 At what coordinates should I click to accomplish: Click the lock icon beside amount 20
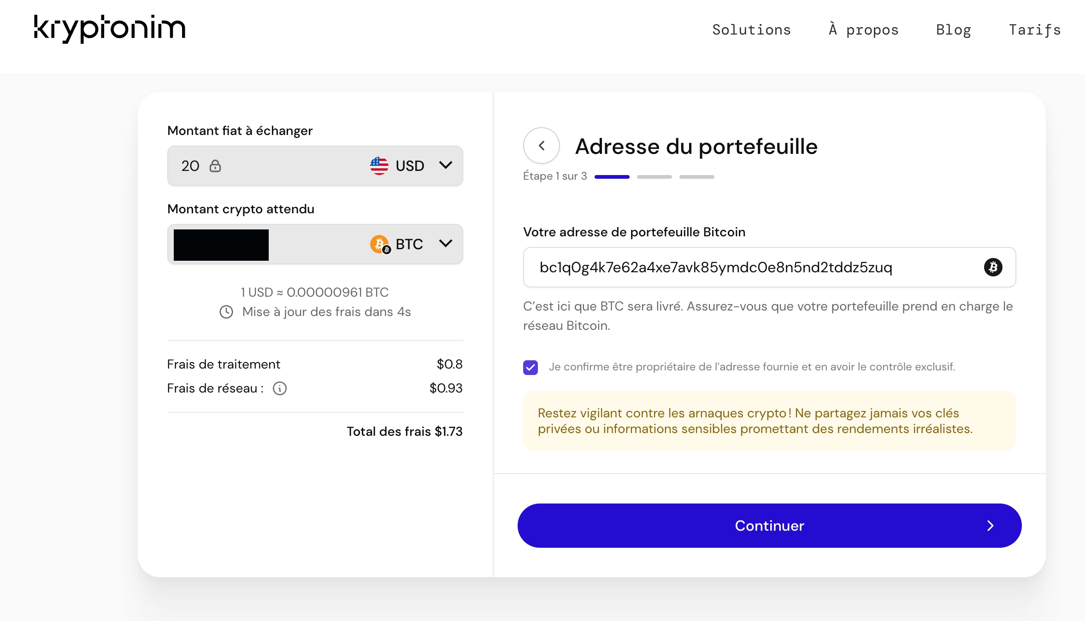pyautogui.click(x=215, y=166)
